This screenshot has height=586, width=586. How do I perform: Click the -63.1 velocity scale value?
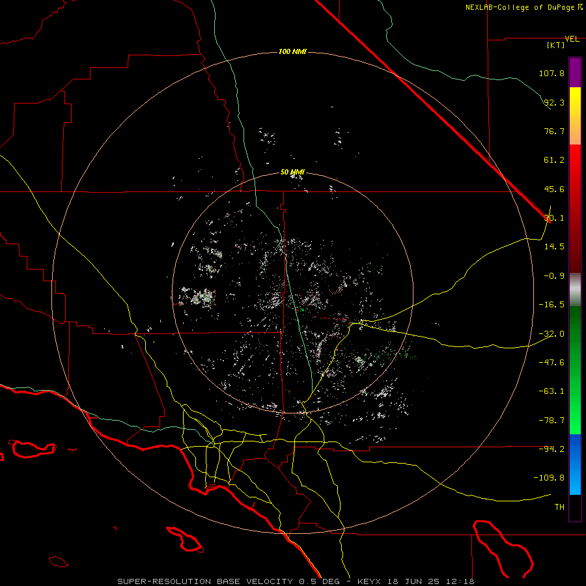pos(551,391)
